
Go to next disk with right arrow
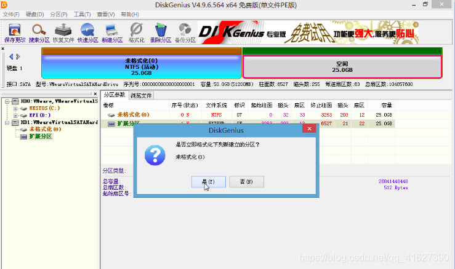point(18,57)
